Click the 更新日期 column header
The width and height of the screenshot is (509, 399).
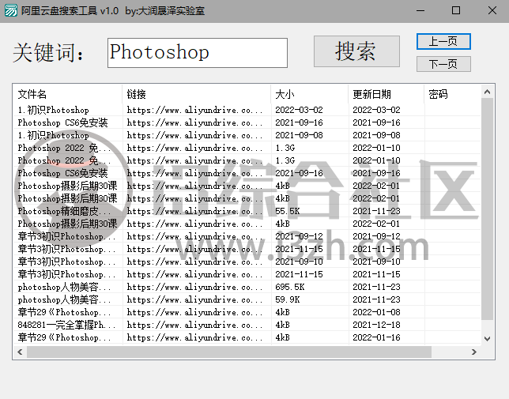386,94
